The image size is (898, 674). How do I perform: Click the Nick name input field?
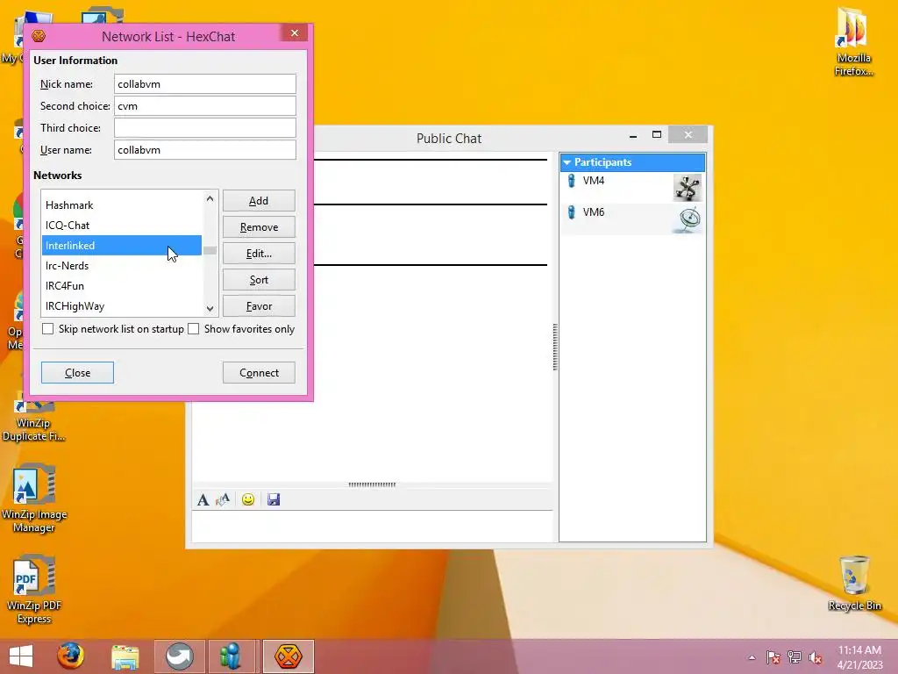tap(205, 83)
